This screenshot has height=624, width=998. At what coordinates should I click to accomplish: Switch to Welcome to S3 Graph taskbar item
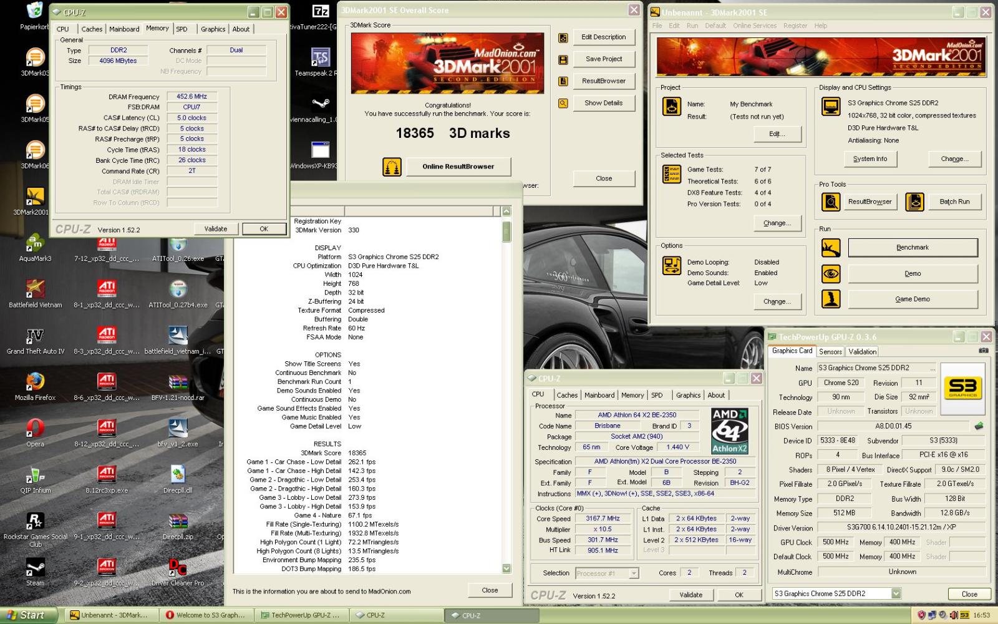tap(206, 615)
